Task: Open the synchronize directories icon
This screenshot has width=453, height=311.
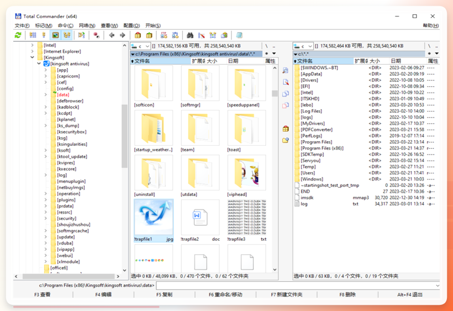Action: click(x=213, y=35)
